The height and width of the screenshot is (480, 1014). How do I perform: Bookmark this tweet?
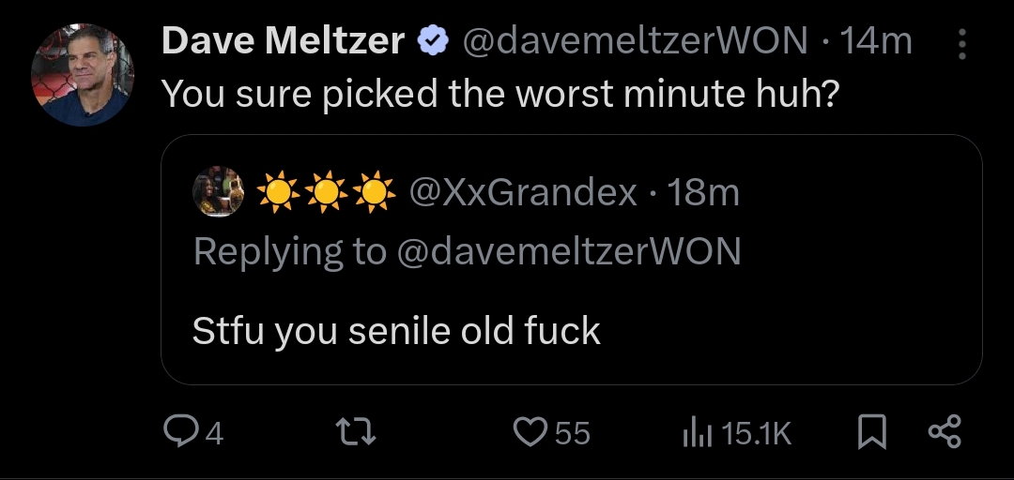click(872, 432)
